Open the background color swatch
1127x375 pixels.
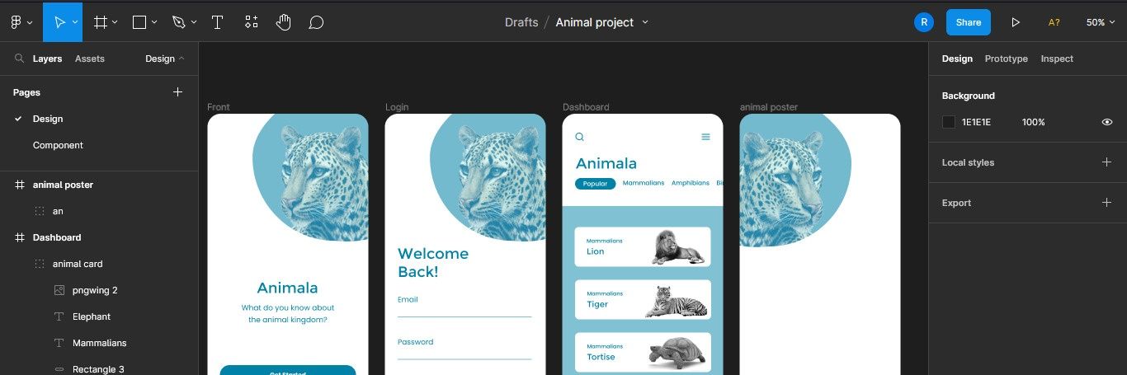coord(949,122)
